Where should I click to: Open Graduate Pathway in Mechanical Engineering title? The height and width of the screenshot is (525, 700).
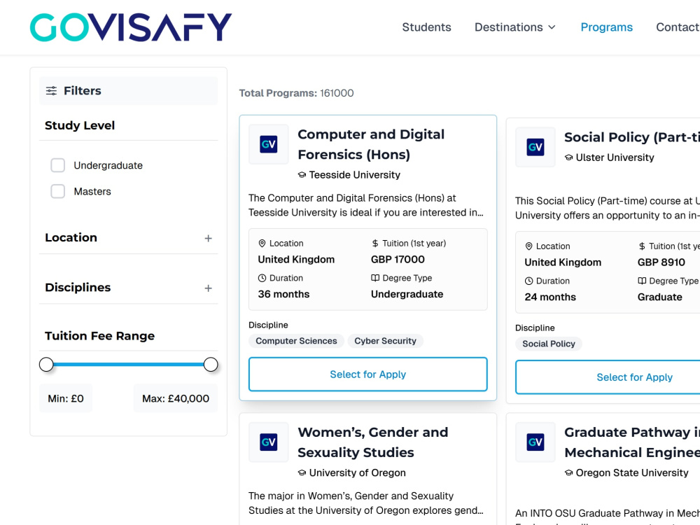pyautogui.click(x=632, y=442)
